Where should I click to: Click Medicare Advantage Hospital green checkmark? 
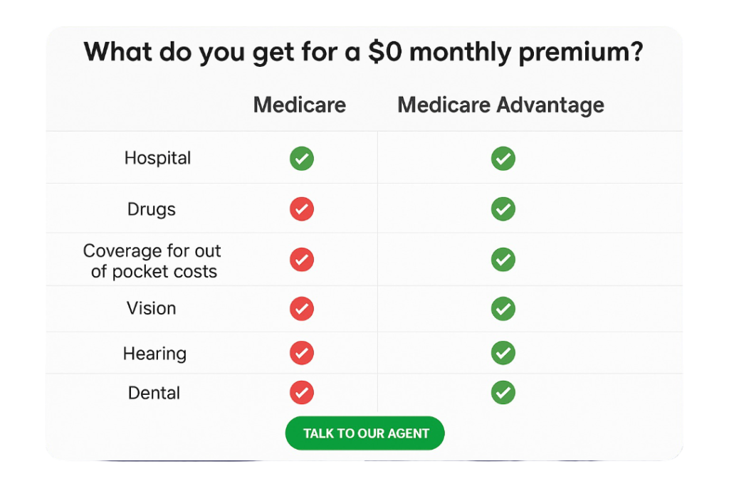503,159
